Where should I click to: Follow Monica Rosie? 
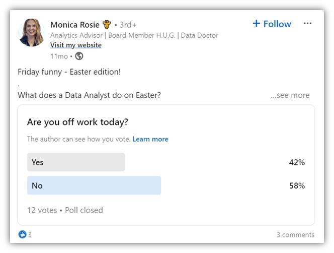(272, 24)
